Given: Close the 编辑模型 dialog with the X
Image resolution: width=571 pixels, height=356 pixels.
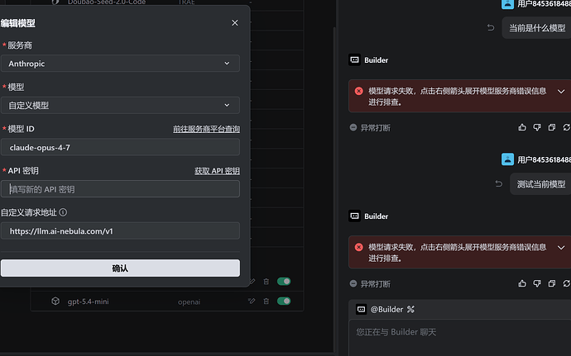Looking at the screenshot, I should [x=235, y=23].
